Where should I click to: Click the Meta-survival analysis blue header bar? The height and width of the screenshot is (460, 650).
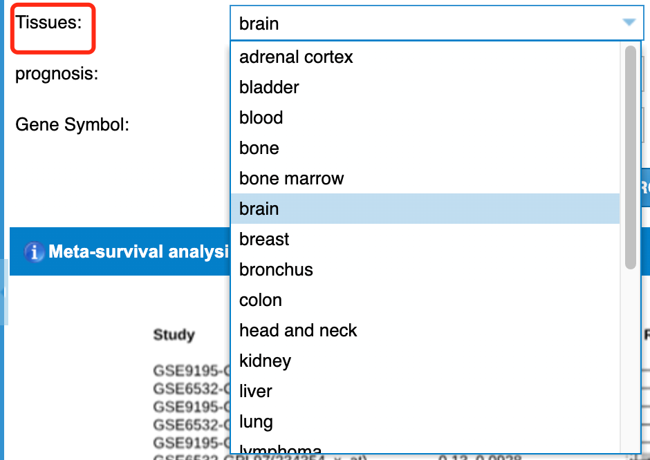tap(120, 251)
